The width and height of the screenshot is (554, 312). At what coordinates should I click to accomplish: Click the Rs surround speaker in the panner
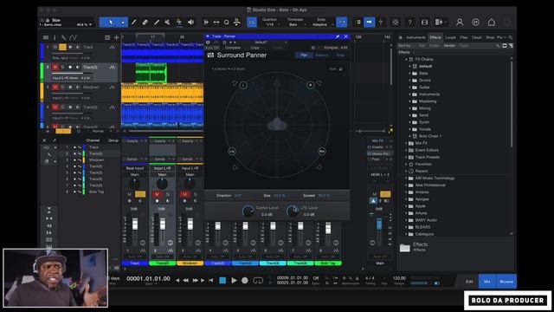pos(322,152)
